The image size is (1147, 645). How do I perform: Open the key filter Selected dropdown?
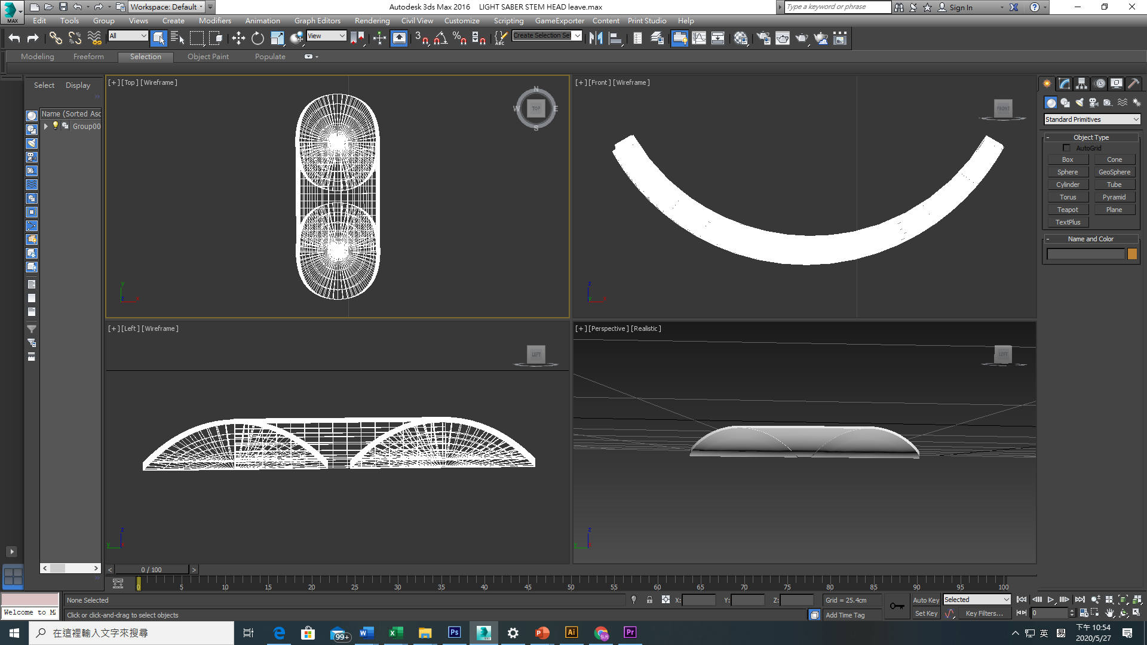pos(977,600)
